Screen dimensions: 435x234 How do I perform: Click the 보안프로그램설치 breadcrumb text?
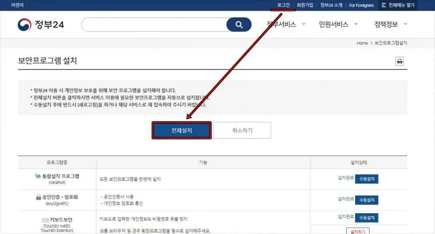click(x=391, y=43)
